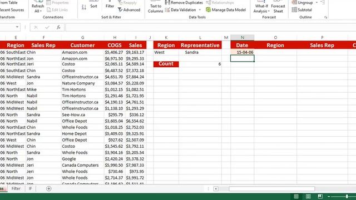The image size is (356, 200).
Task: Open Text to Columns tool
Action: tap(156, 7)
